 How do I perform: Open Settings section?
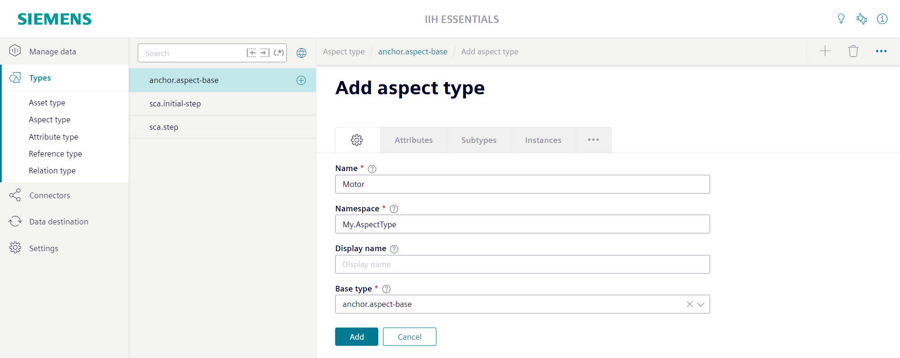pyautogui.click(x=64, y=248)
